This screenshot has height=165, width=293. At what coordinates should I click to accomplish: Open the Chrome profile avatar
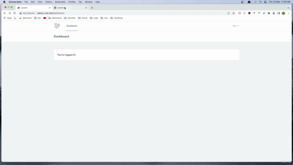(283, 13)
